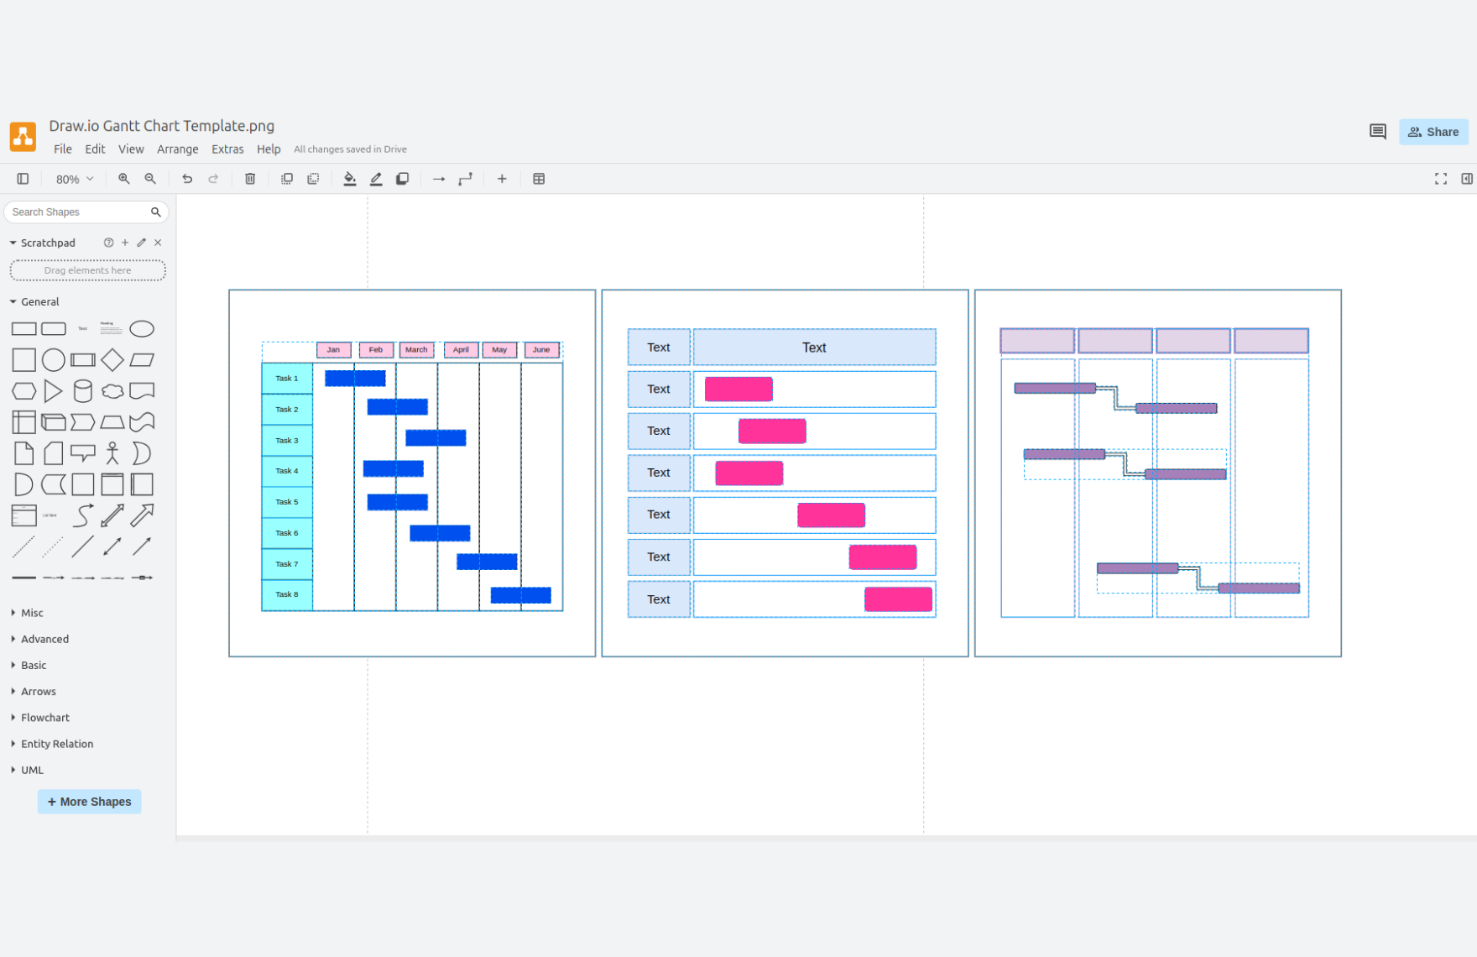Expand the Flowchart shapes section

pos(44,717)
